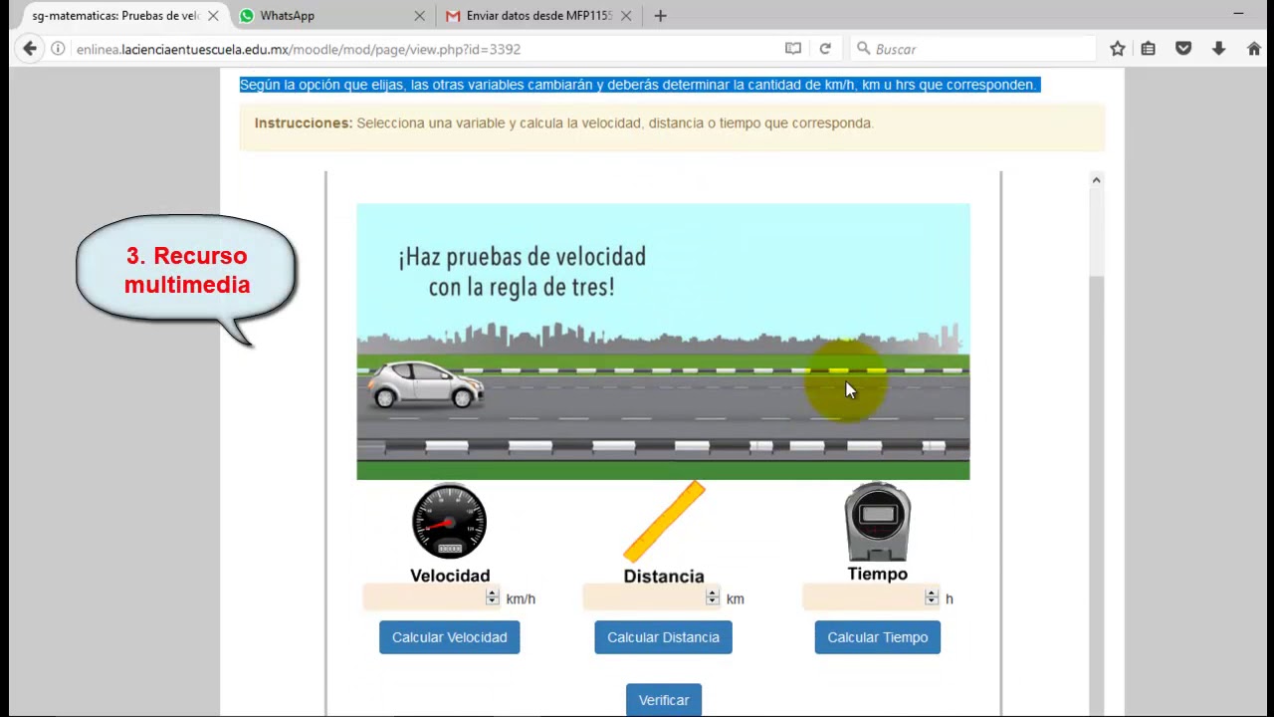Open Pocket icon in toolbar
The width and height of the screenshot is (1274, 717).
tap(1183, 49)
